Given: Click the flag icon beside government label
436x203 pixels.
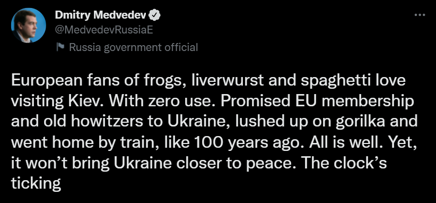Looking at the screenshot, I should point(60,47).
